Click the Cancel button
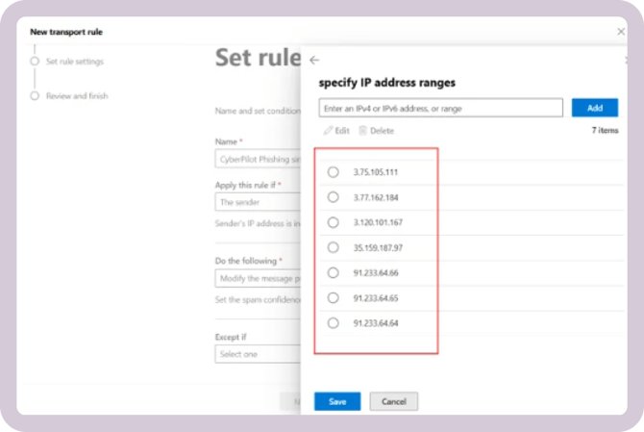 pos(394,401)
